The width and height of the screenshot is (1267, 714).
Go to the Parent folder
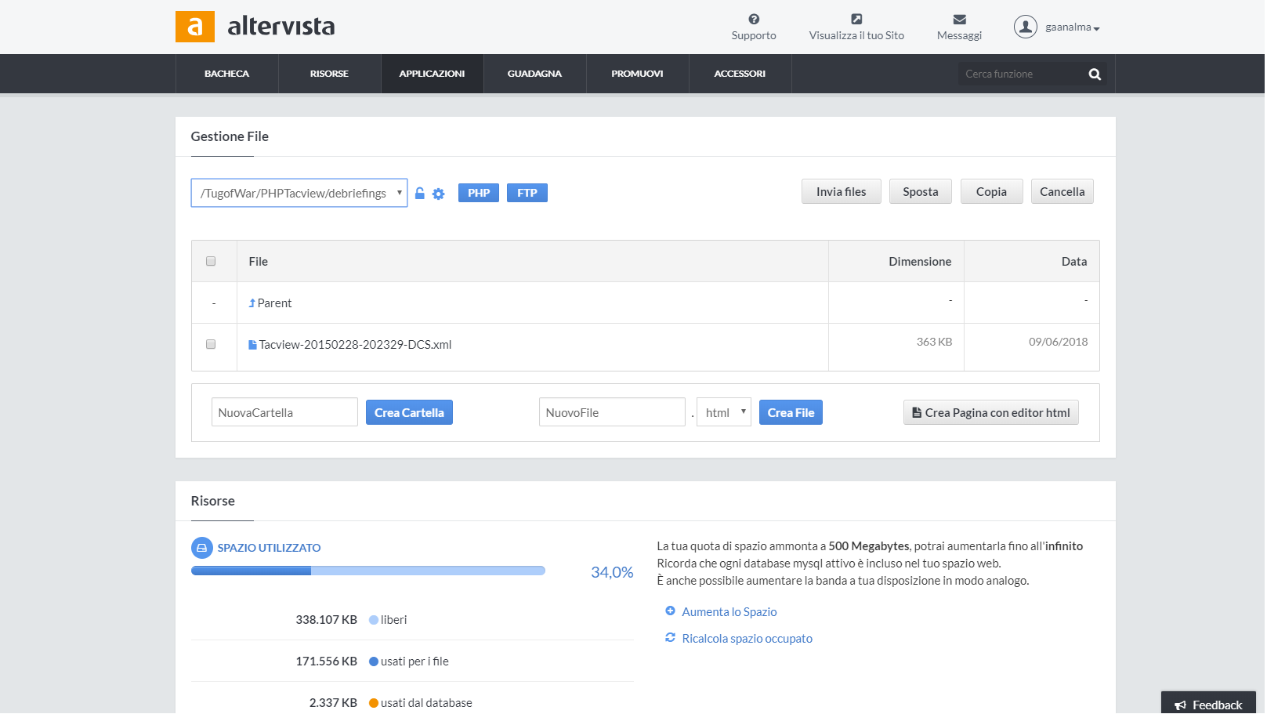274,303
